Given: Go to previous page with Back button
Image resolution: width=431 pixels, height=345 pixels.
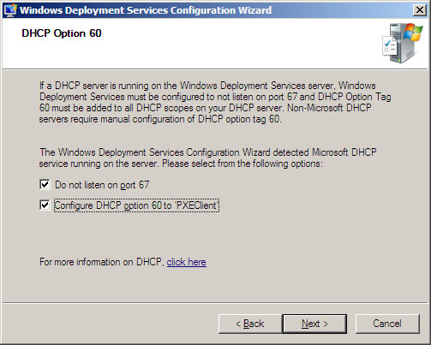Looking at the screenshot, I should (250, 324).
